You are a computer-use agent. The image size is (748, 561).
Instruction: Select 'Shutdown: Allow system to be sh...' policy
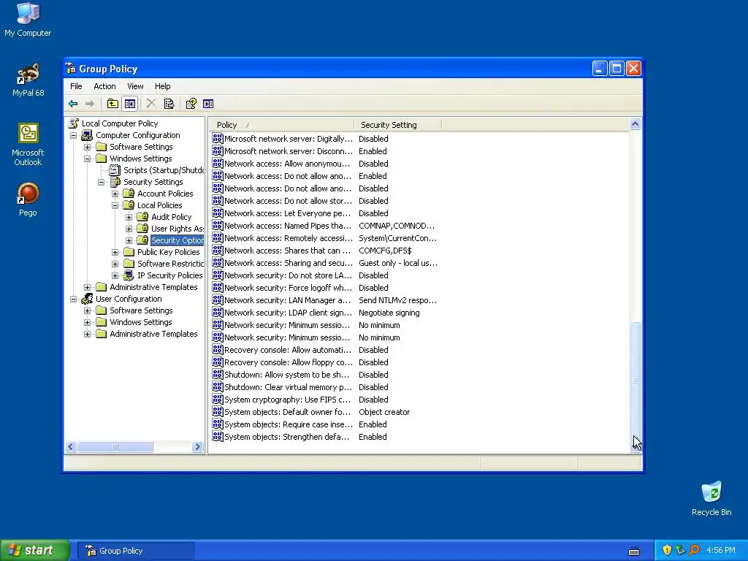click(x=286, y=375)
